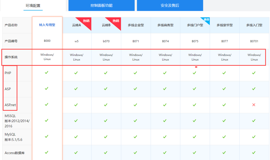Image resolution: width=270 pixels, height=160 pixels.
Task: Click Windows/Linux cell under 云峰B
Action: pos(106,57)
